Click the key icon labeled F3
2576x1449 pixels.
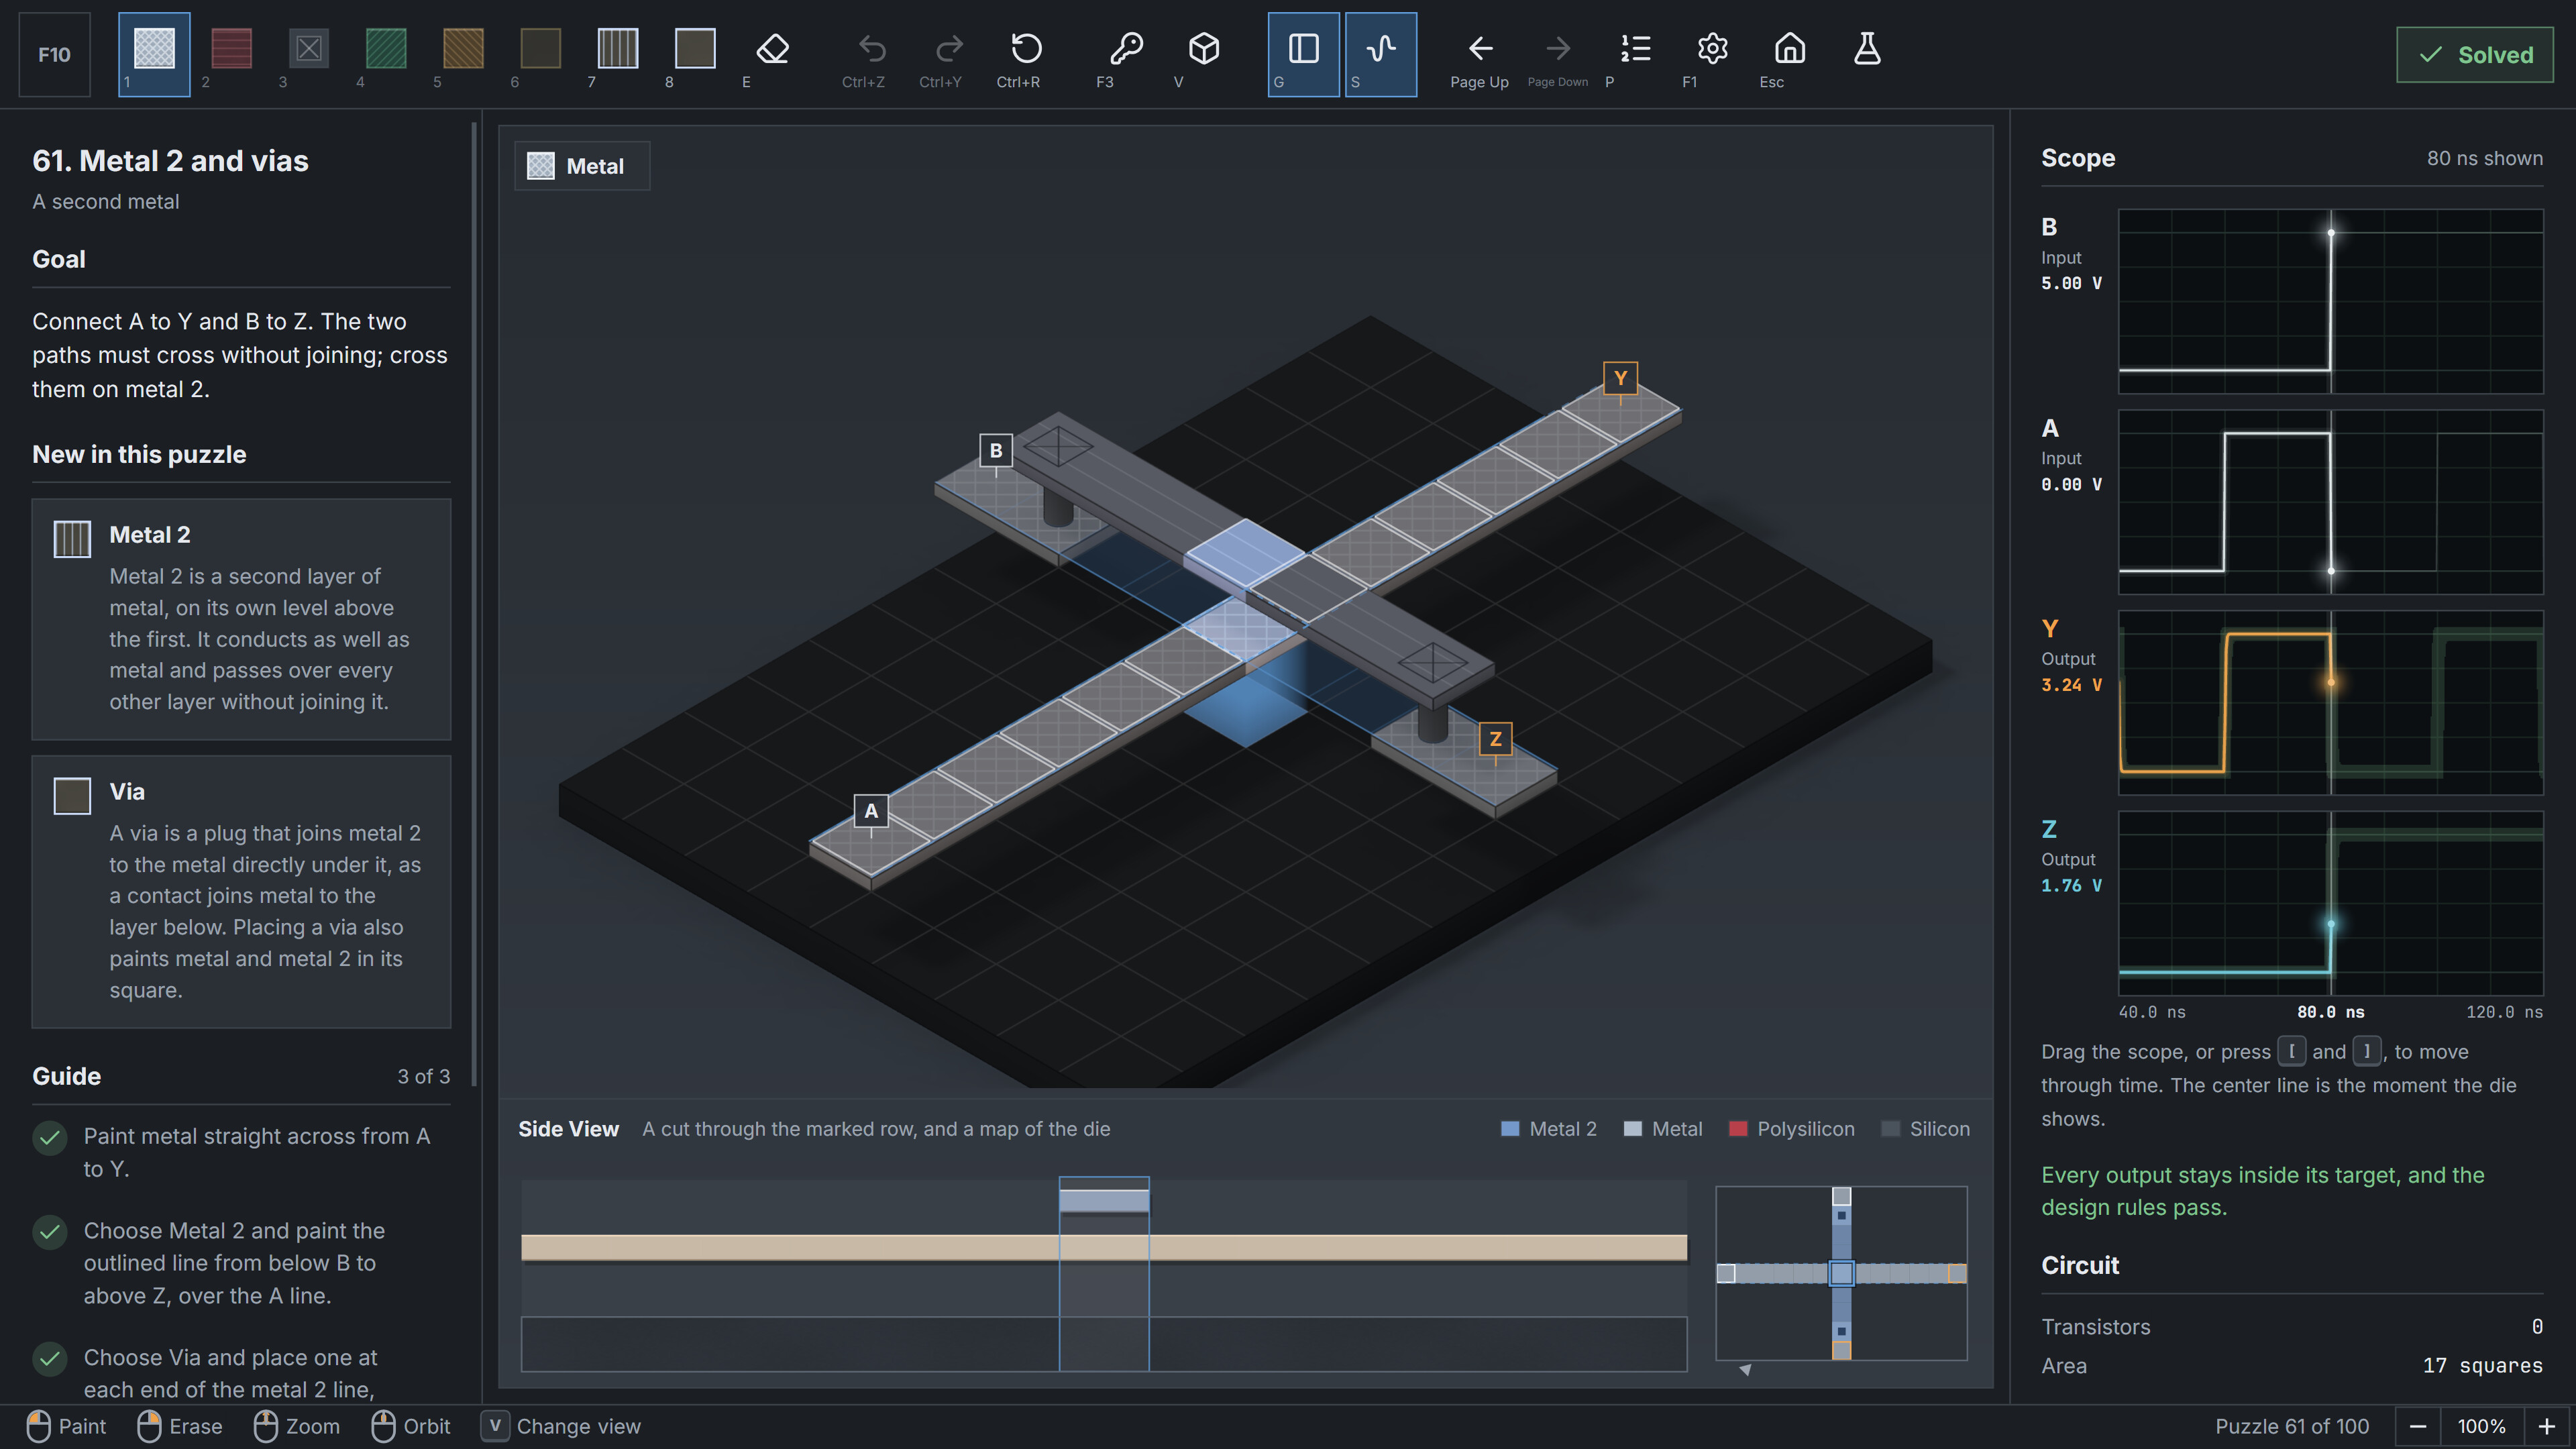pyautogui.click(x=1126, y=54)
